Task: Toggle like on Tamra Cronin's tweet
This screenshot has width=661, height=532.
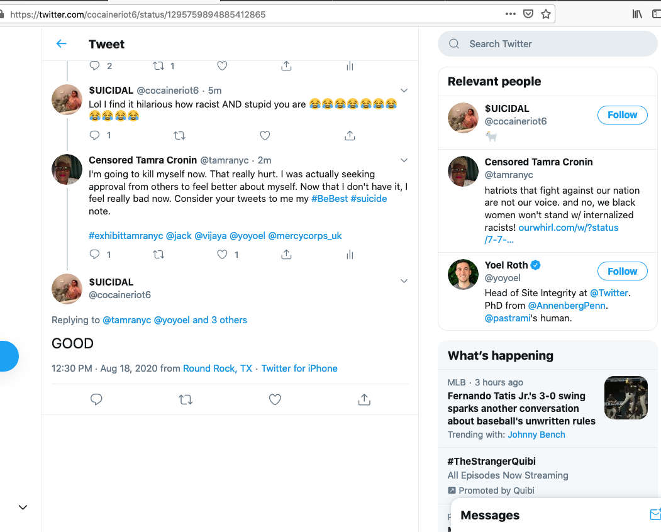Action: pos(222,255)
